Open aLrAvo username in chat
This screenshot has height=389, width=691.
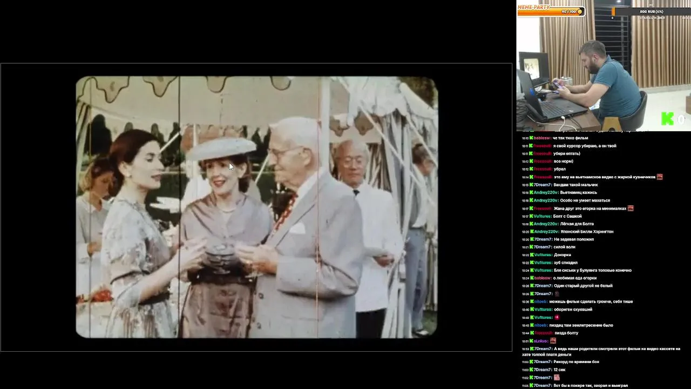pyautogui.click(x=541, y=341)
